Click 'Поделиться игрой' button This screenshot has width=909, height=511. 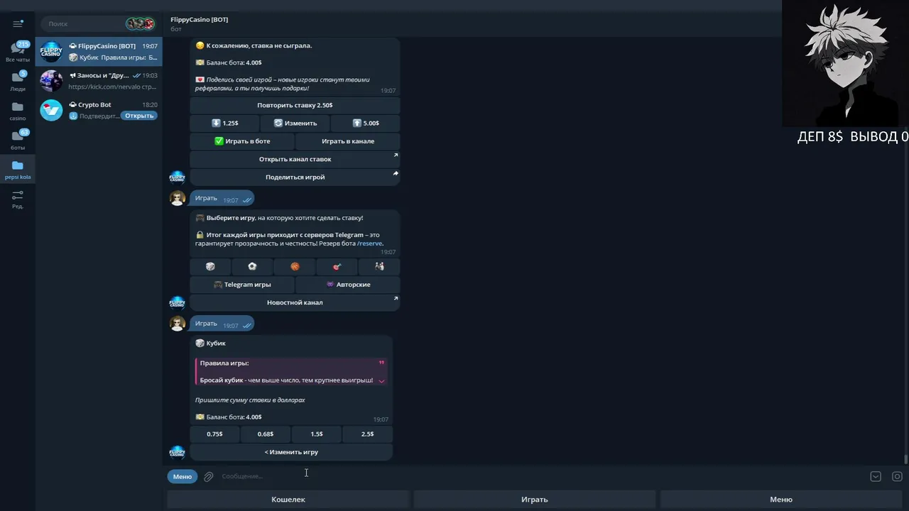pyautogui.click(x=295, y=177)
